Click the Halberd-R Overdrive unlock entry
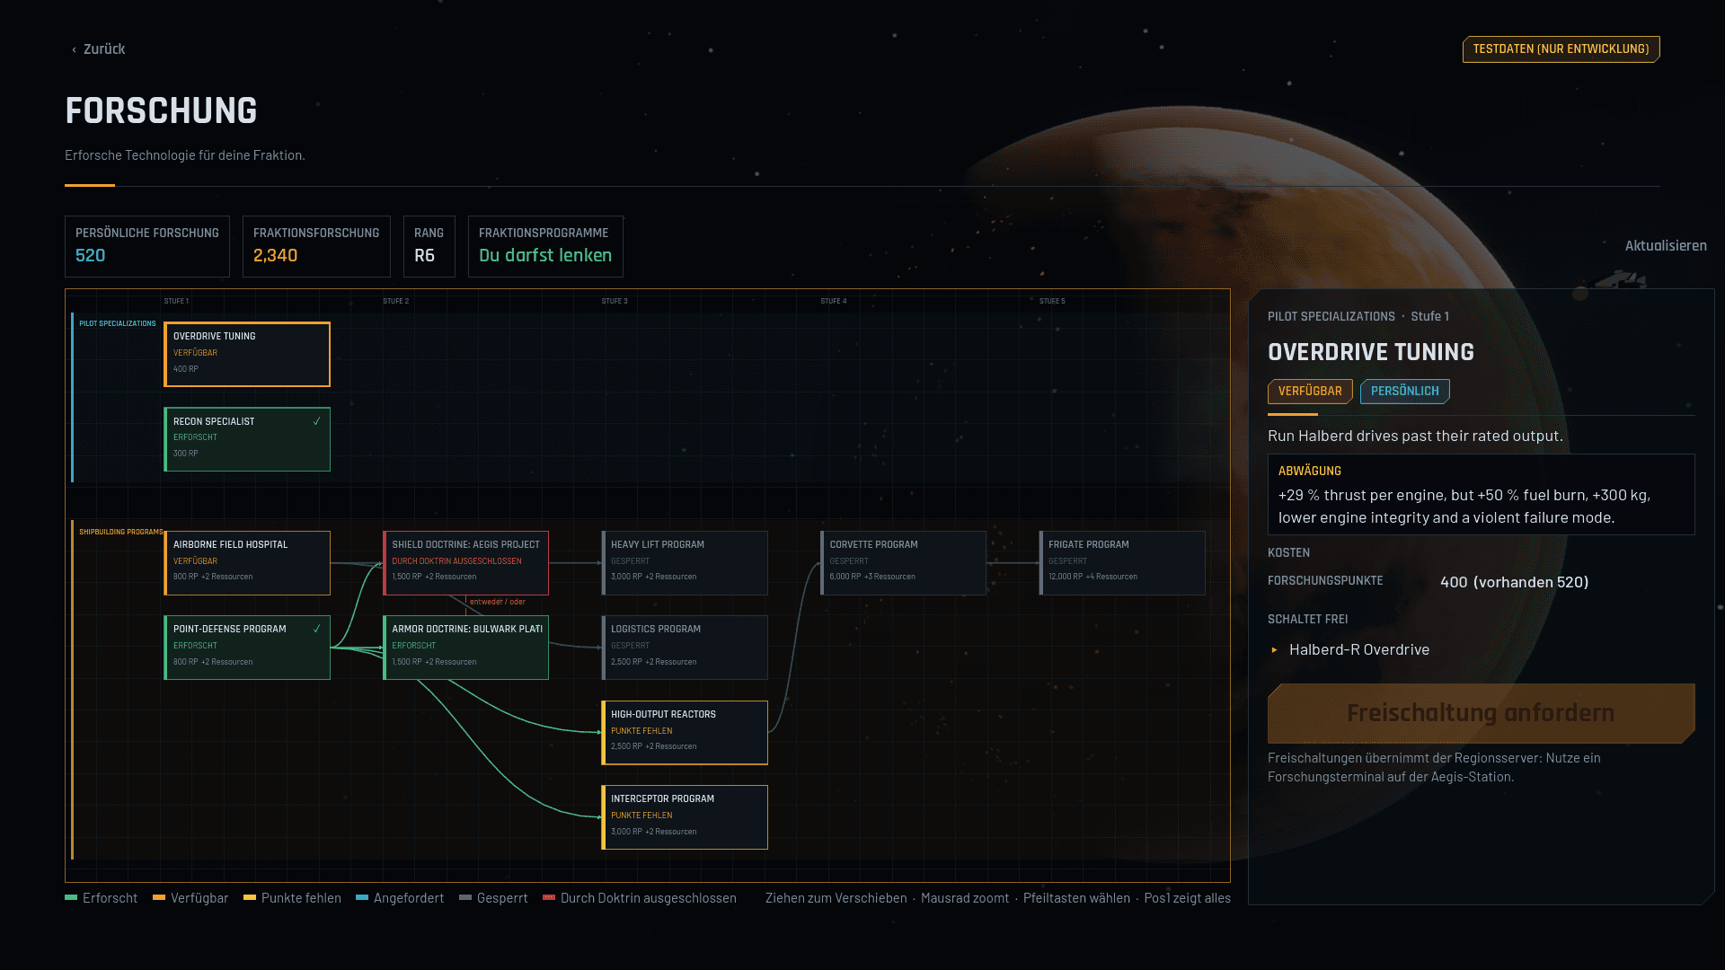Viewport: 1725px width, 970px height. click(x=1358, y=649)
